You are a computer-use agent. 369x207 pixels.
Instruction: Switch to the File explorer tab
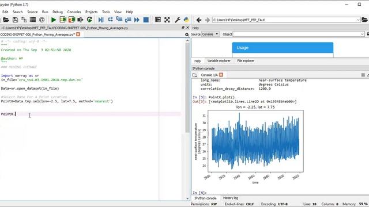(246, 61)
